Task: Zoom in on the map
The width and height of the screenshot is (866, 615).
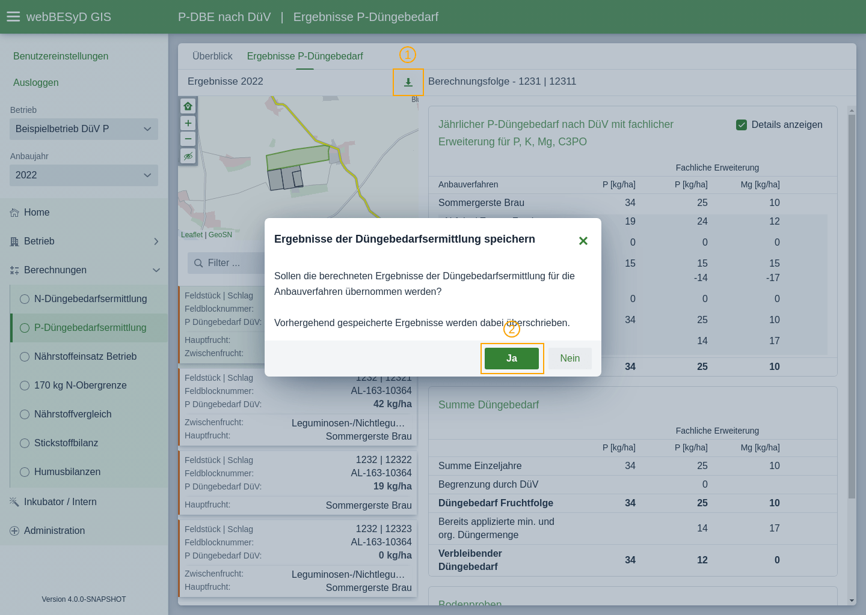Action: coord(188,123)
